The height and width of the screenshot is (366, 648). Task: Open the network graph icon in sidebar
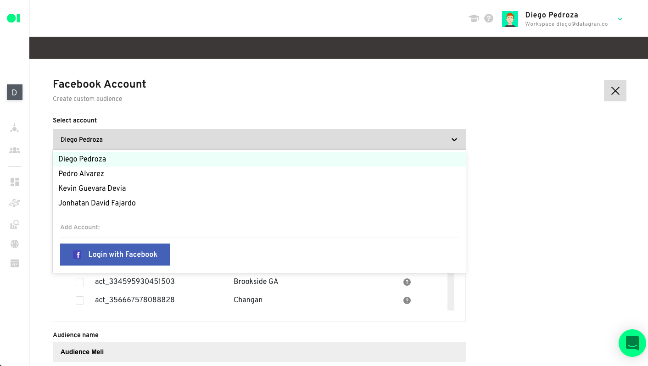14,203
